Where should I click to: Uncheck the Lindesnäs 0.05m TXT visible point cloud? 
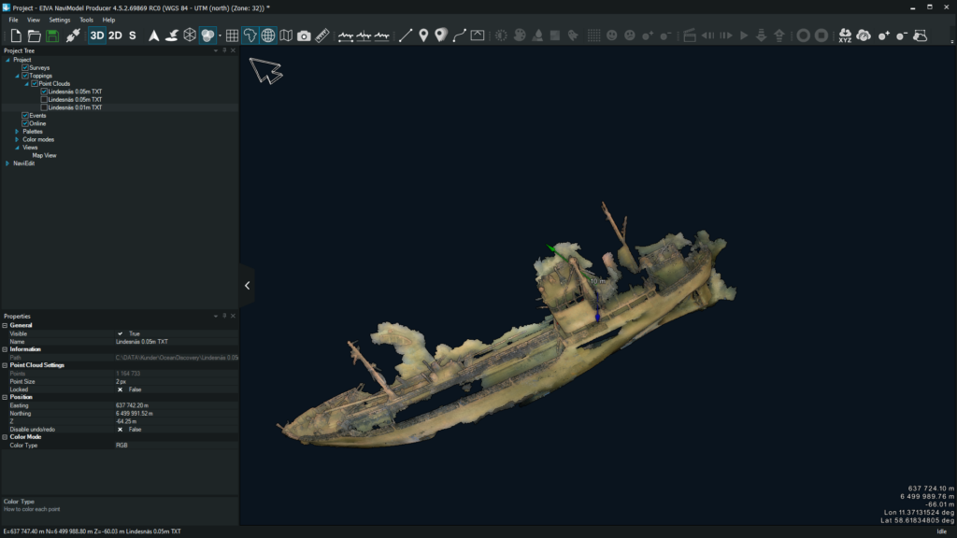pyautogui.click(x=43, y=92)
